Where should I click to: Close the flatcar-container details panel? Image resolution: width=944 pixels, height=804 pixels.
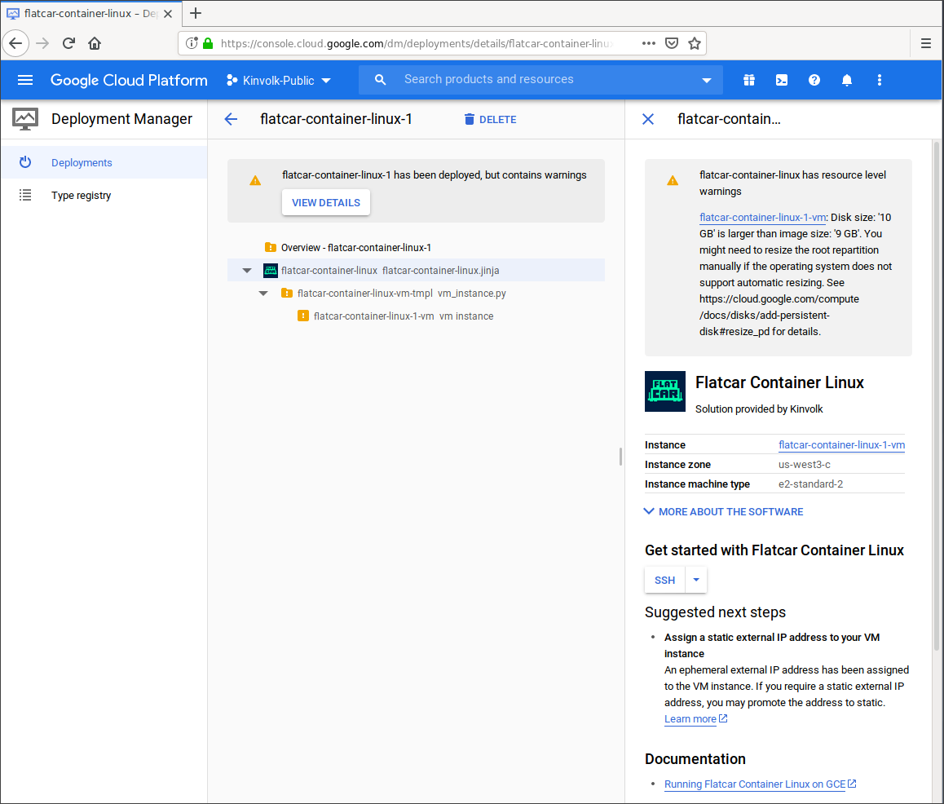(648, 119)
